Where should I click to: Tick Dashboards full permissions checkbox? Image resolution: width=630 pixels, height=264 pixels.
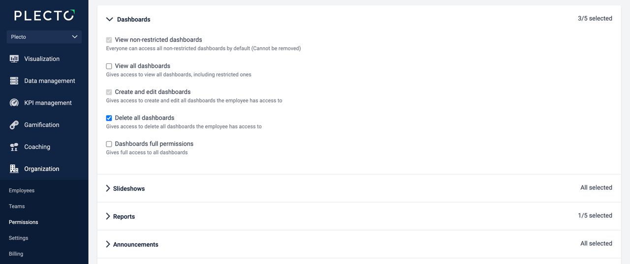109,144
